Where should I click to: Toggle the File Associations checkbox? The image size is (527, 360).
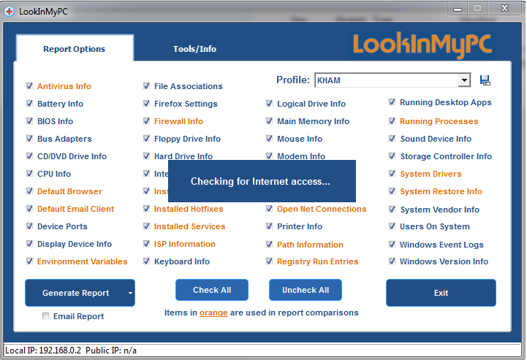(x=146, y=86)
